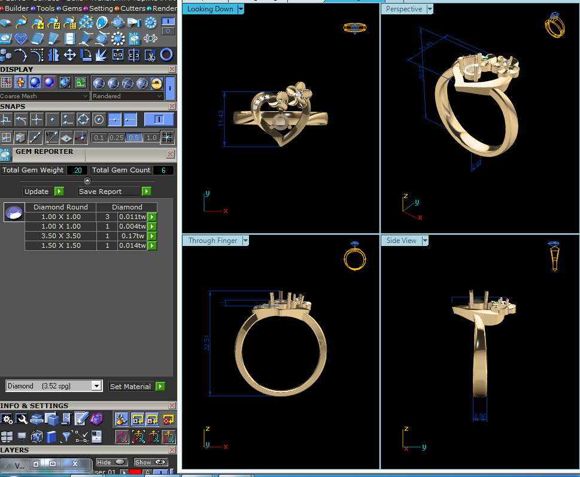Toggle the Center object snap
This screenshot has height=477, width=580.
point(99,120)
